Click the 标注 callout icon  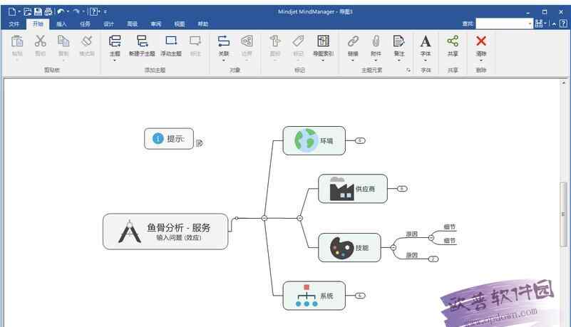[195, 41]
